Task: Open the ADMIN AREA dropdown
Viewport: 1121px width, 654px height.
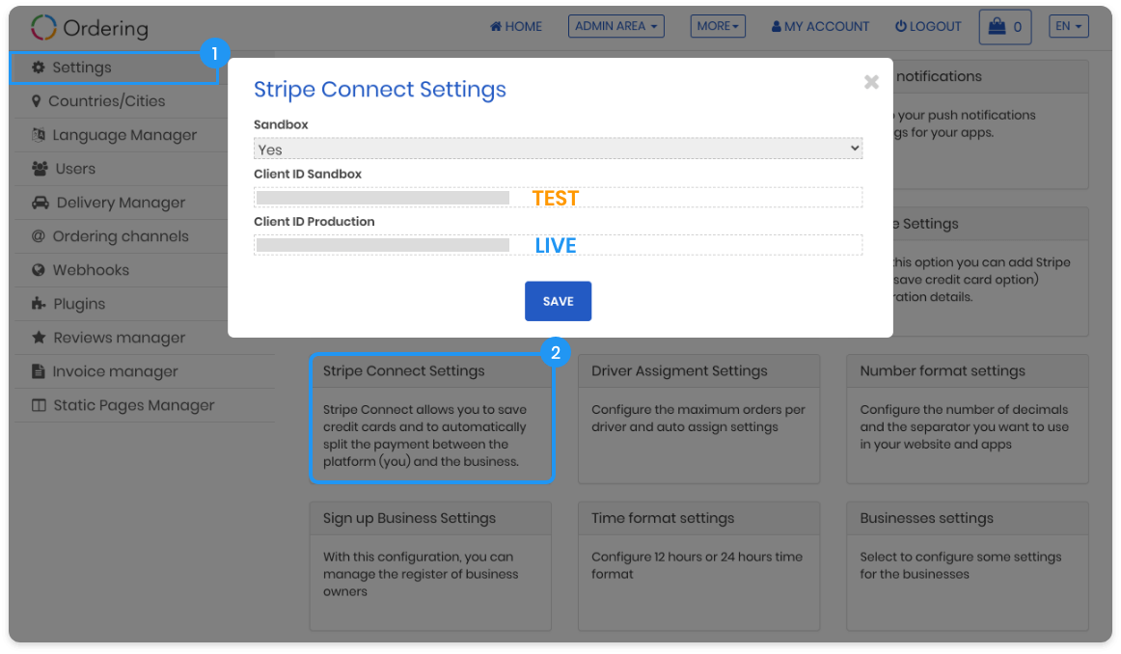Action: click(616, 26)
